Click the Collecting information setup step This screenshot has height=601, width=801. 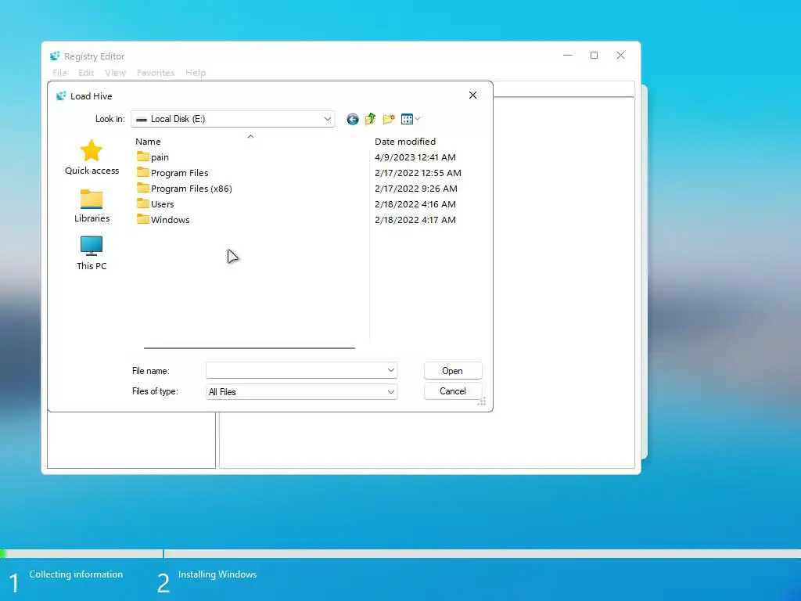[x=76, y=574]
